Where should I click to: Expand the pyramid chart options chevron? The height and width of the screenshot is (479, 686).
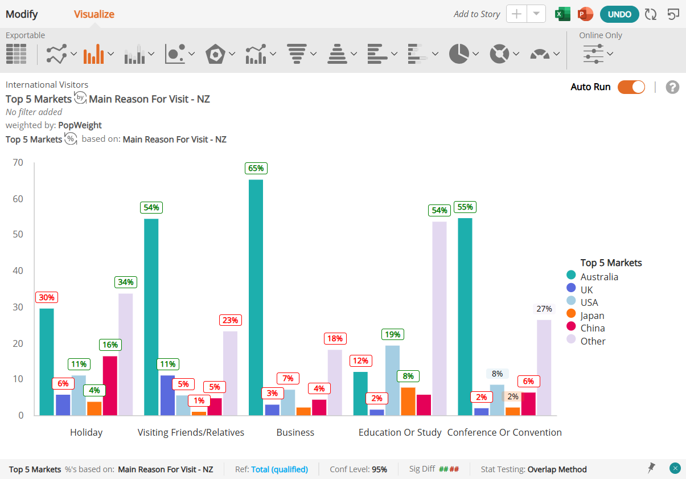point(354,54)
